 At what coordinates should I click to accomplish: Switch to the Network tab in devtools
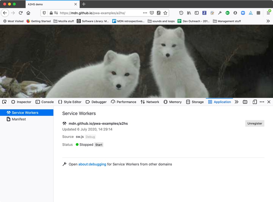150,102
